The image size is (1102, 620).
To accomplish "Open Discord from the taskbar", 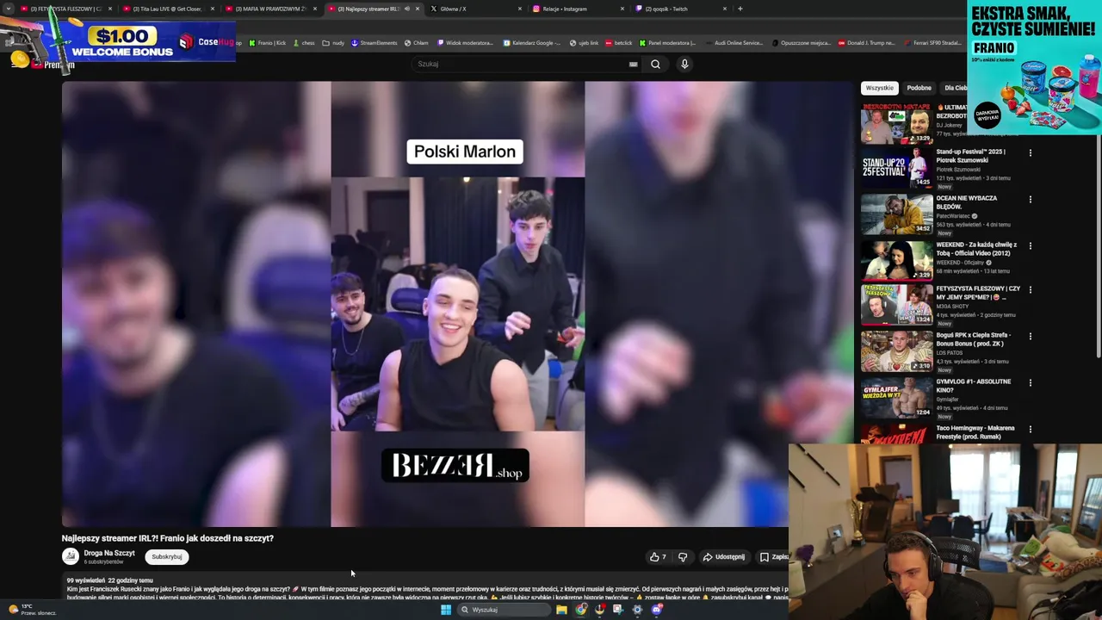I will [657, 610].
